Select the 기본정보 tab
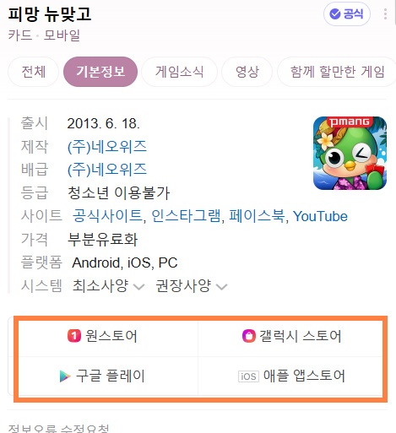396x433 pixels. 100,72
